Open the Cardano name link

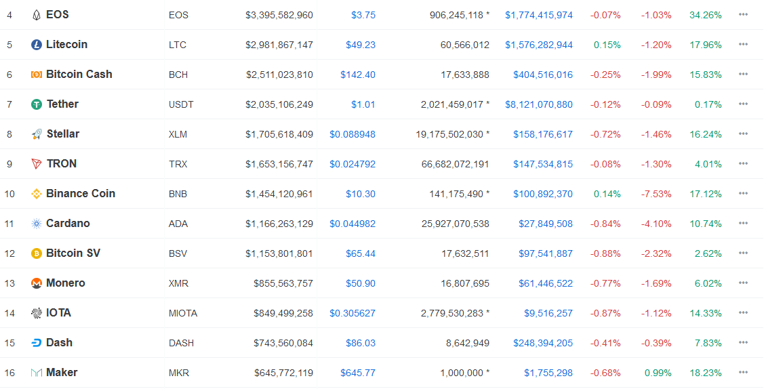point(68,223)
